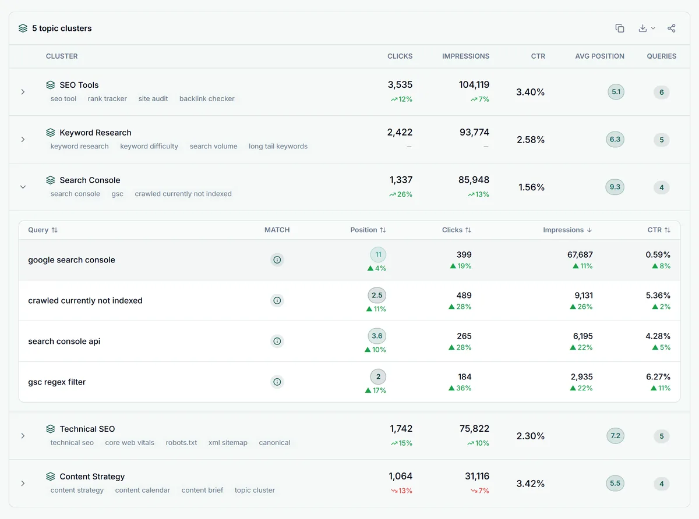Image resolution: width=699 pixels, height=519 pixels.
Task: Click the 3.40% CTR value
Action: 531,92
